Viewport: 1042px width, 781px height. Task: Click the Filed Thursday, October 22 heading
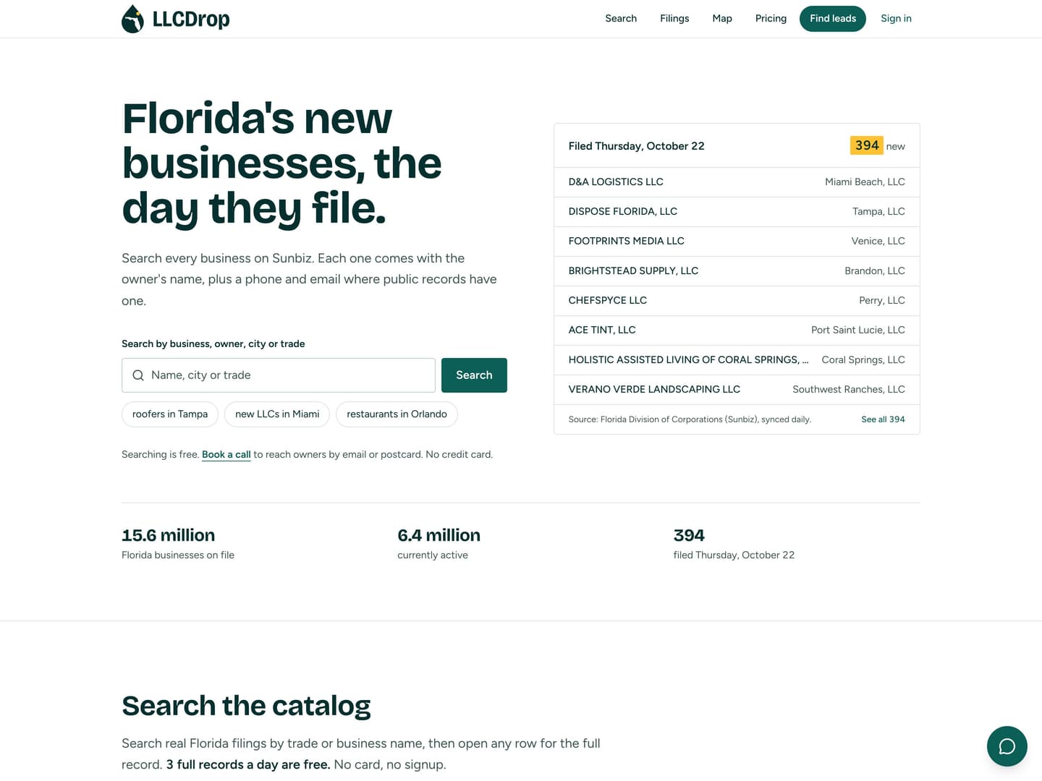coord(636,146)
